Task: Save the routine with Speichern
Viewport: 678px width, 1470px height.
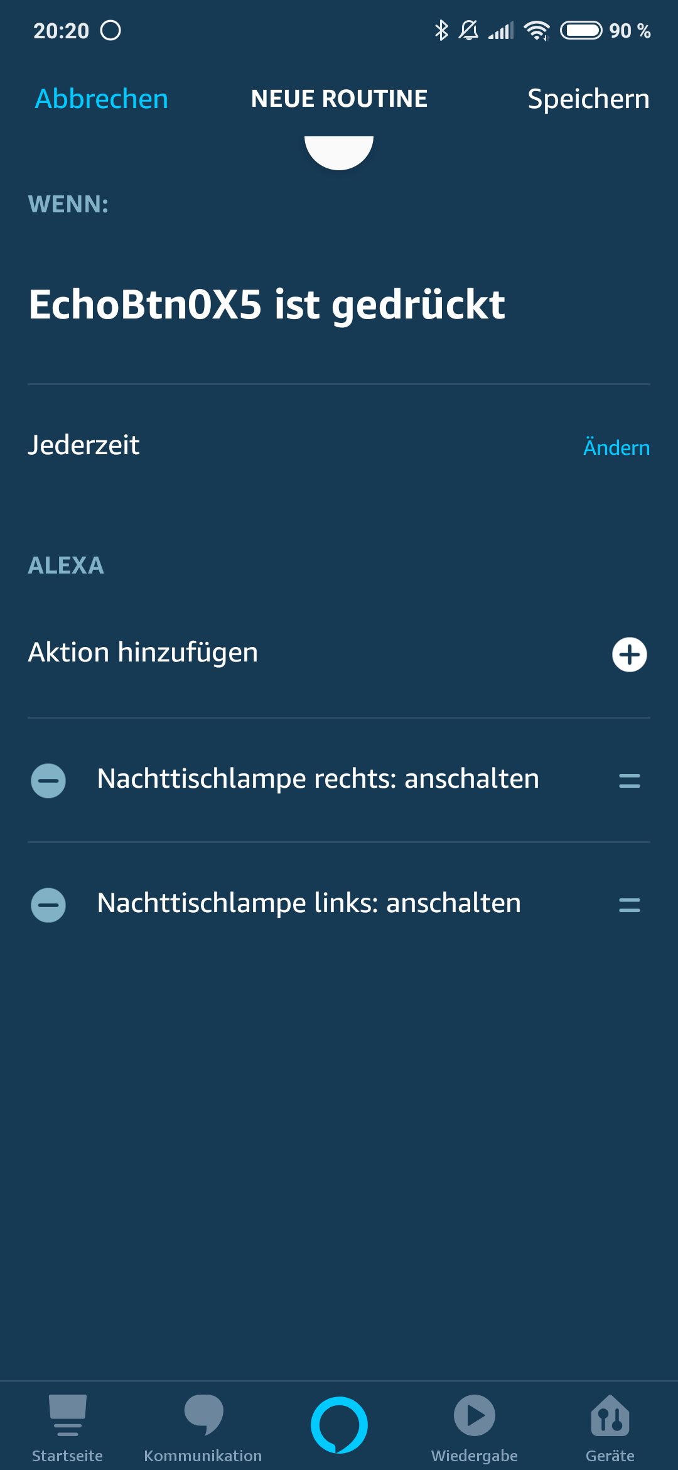Action: 588,99
